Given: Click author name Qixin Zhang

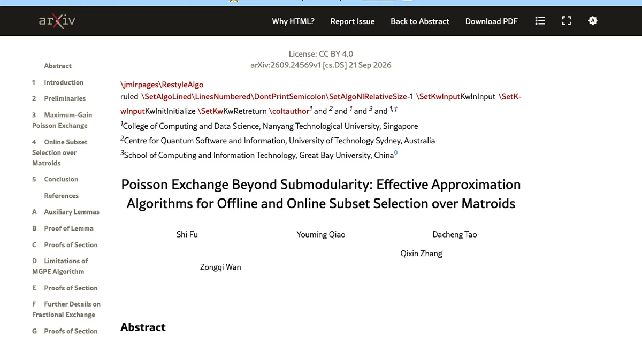Looking at the screenshot, I should [x=422, y=254].
